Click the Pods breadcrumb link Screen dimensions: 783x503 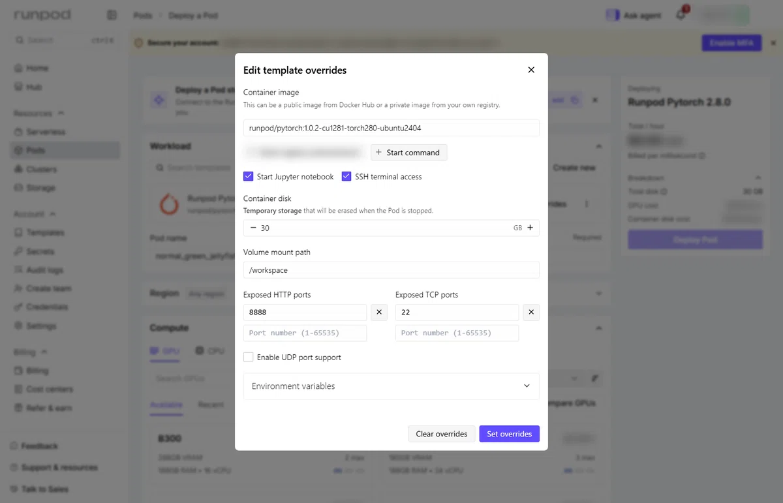click(x=144, y=16)
